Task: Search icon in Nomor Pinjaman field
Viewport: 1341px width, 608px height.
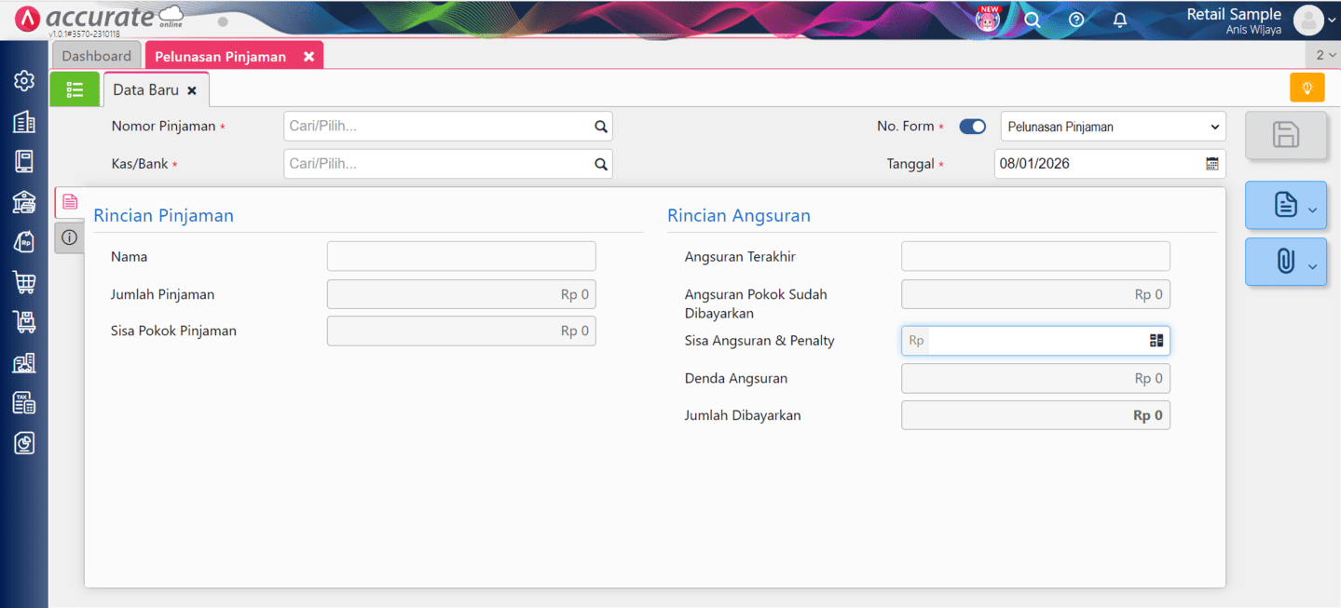Action: tap(601, 127)
